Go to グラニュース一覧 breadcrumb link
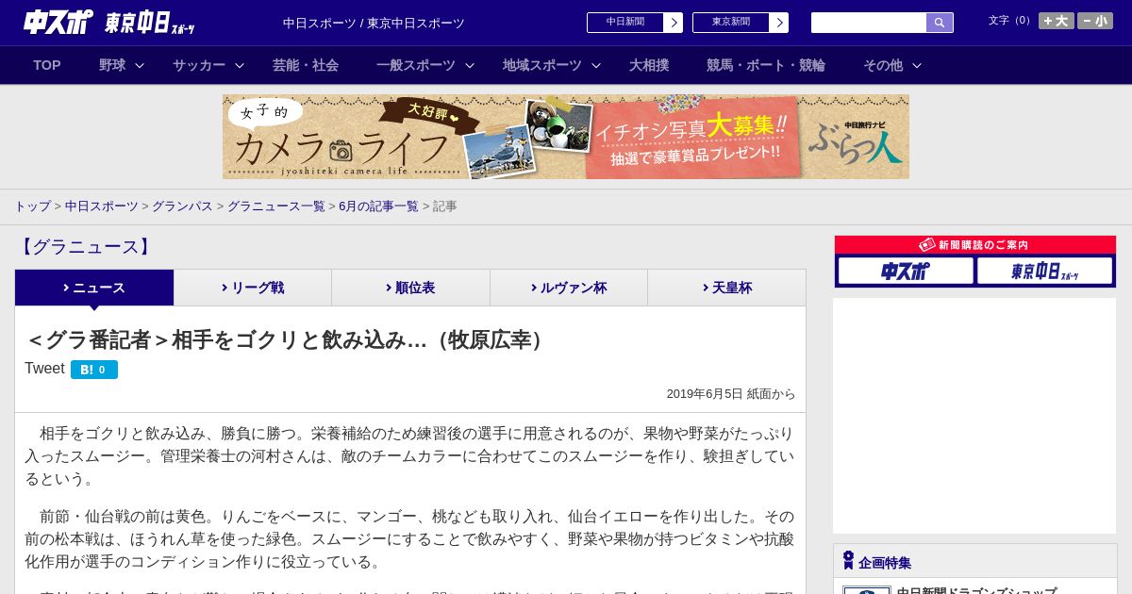 click(x=275, y=206)
